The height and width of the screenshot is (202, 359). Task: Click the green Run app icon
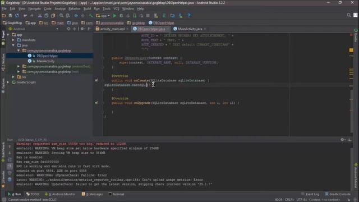(x=114, y=16)
